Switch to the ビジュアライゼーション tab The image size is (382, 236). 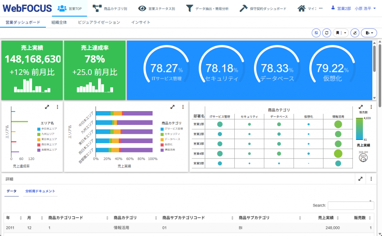pyautogui.click(x=99, y=22)
